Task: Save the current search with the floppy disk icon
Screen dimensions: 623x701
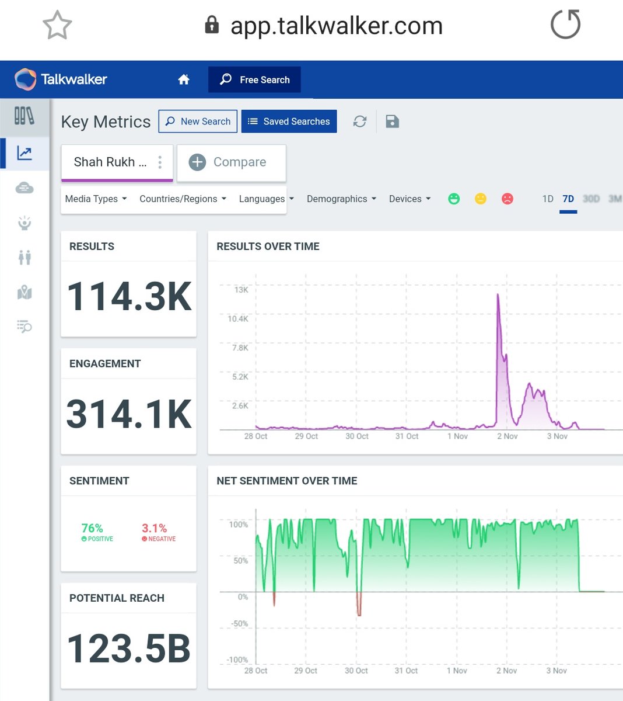Action: pyautogui.click(x=392, y=121)
